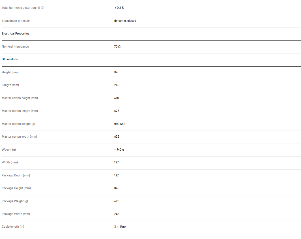Select the Package Weight value 423

117,201
